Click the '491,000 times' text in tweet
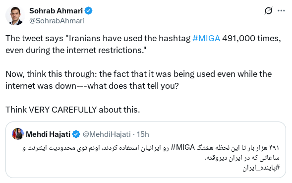292x183 pixels. pyautogui.click(x=251, y=38)
